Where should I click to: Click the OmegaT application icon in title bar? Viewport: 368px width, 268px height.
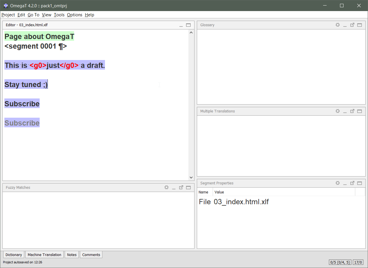pyautogui.click(x=6, y=6)
